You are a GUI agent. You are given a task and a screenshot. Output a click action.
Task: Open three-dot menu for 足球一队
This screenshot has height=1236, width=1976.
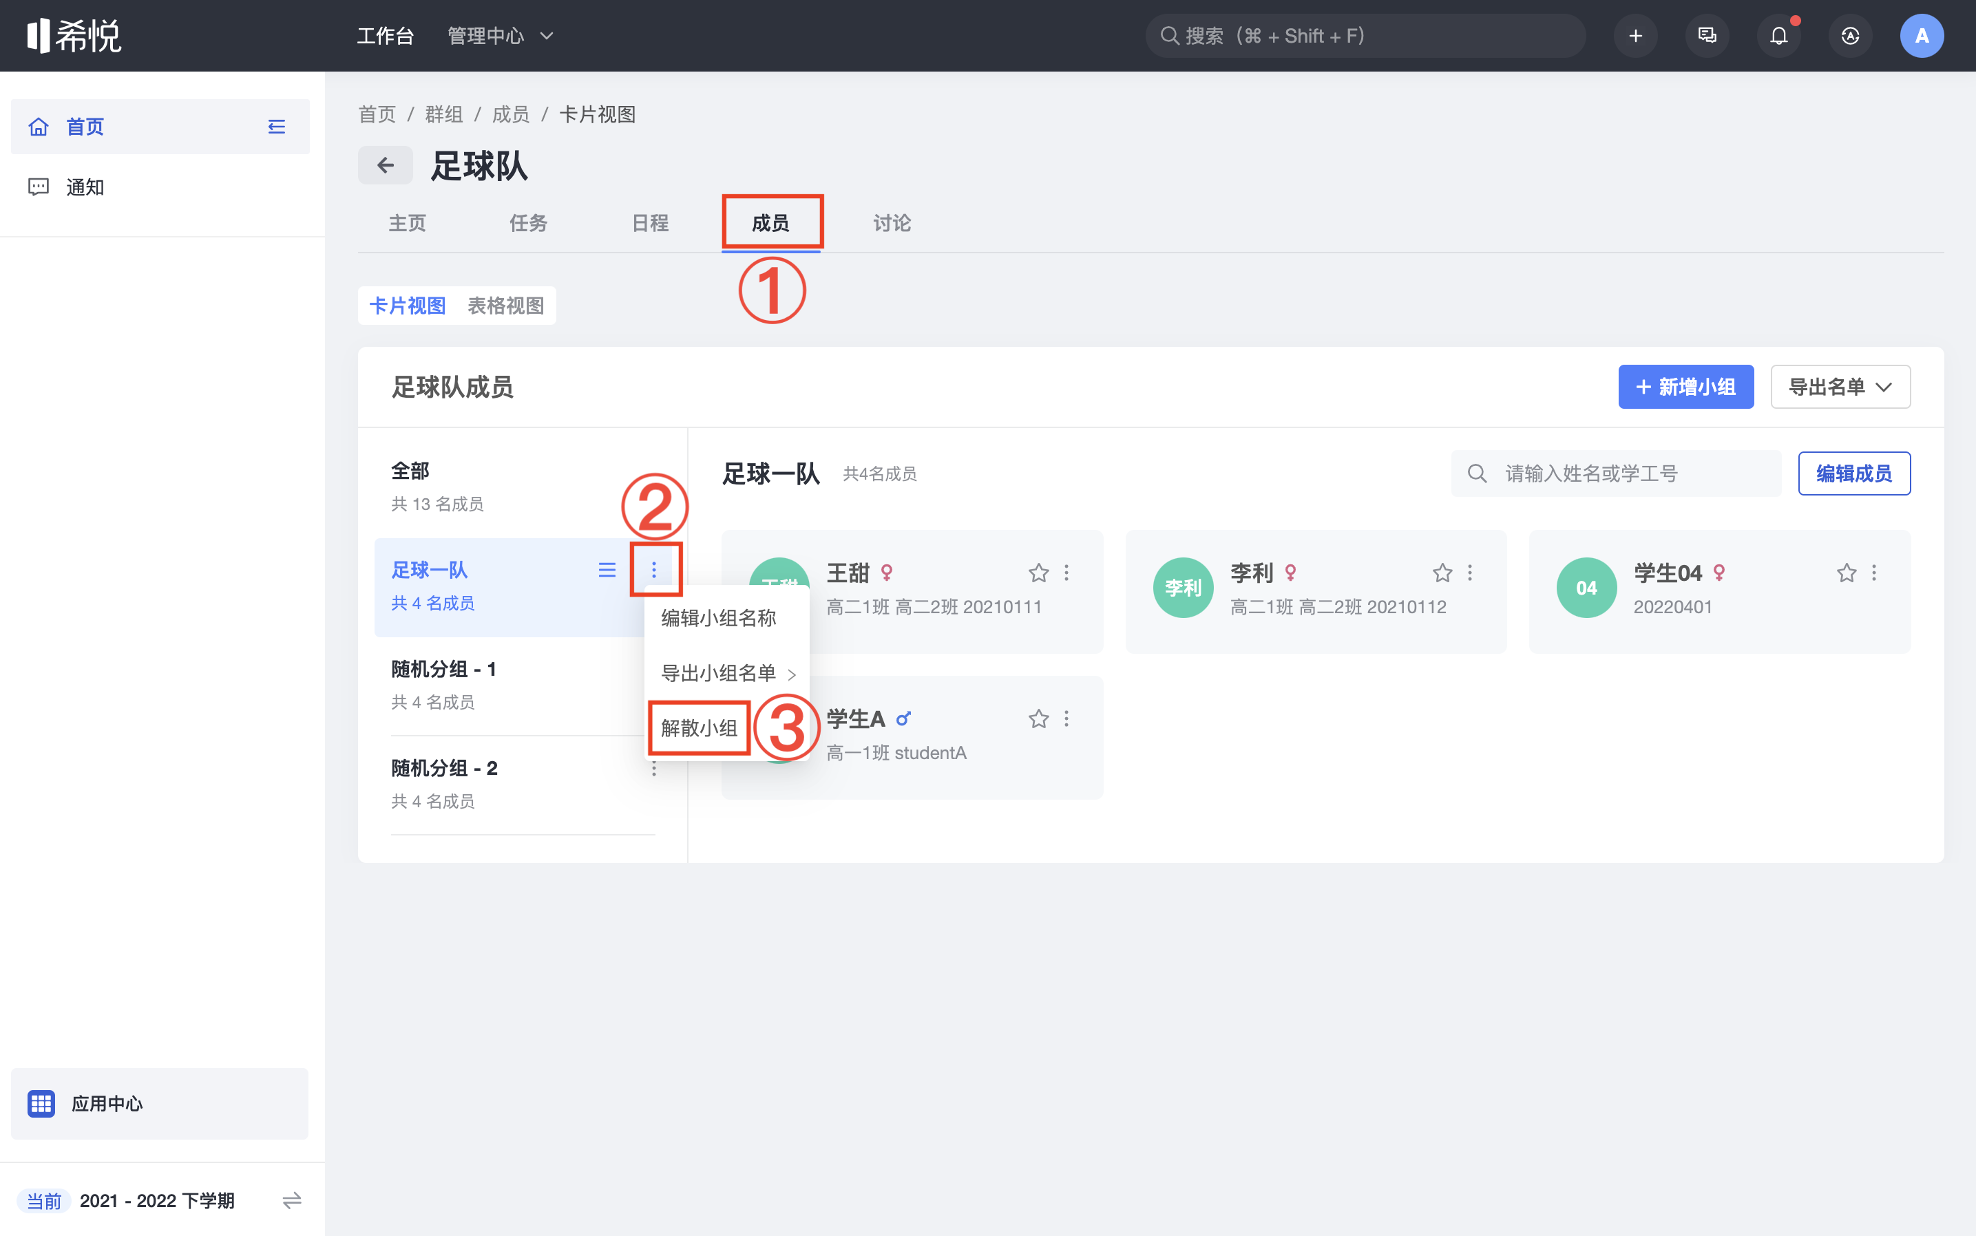point(653,570)
